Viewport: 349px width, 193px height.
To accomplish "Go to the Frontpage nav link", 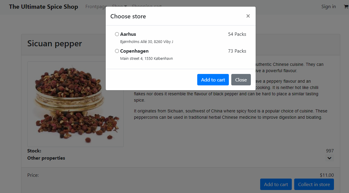I will 96,6.
